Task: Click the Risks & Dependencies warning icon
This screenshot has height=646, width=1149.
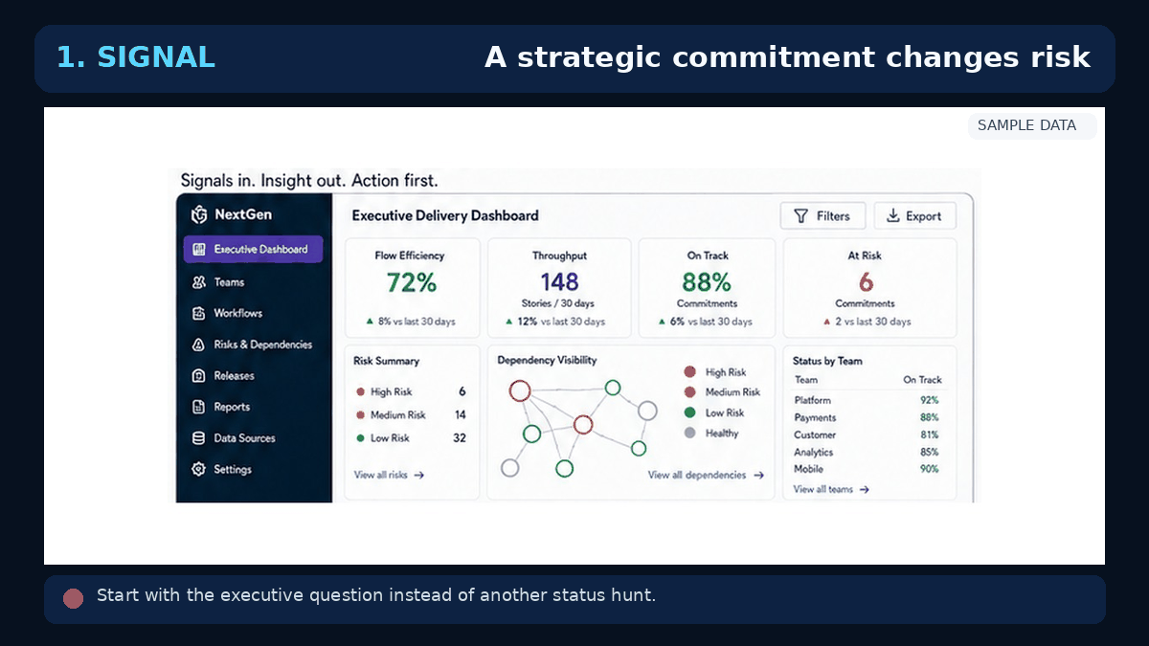Action: pyautogui.click(x=199, y=345)
